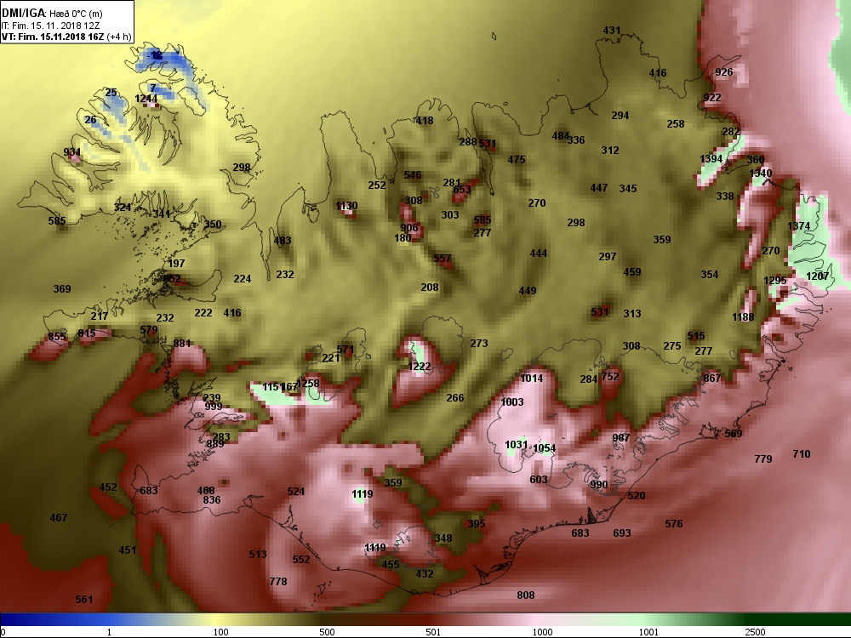
Task: Click the map value 710 offshore southeast
Action: tap(802, 454)
